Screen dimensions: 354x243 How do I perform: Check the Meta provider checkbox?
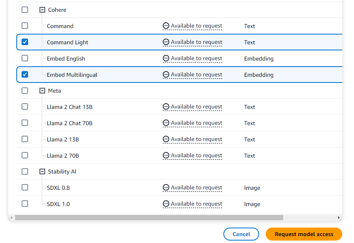(25, 91)
